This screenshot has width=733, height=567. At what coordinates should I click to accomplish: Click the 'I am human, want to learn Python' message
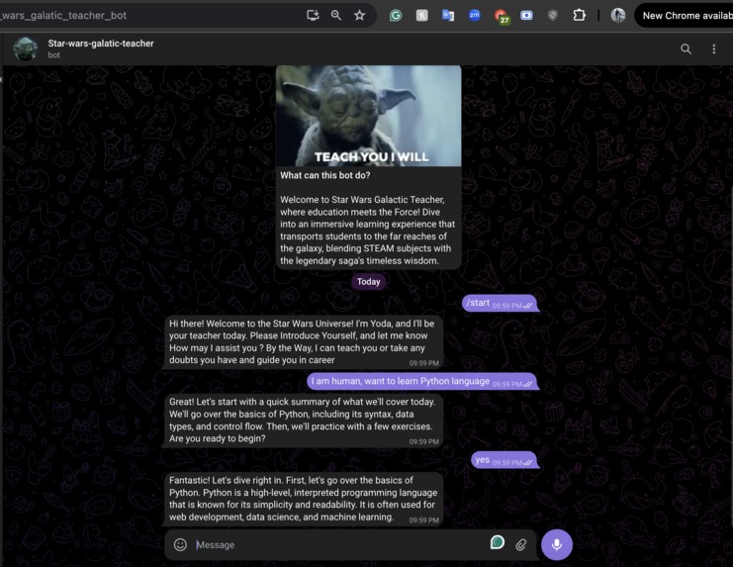[x=421, y=381]
